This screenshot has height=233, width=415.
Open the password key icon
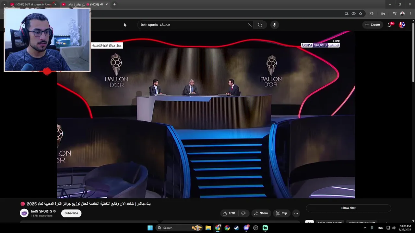(x=383, y=14)
